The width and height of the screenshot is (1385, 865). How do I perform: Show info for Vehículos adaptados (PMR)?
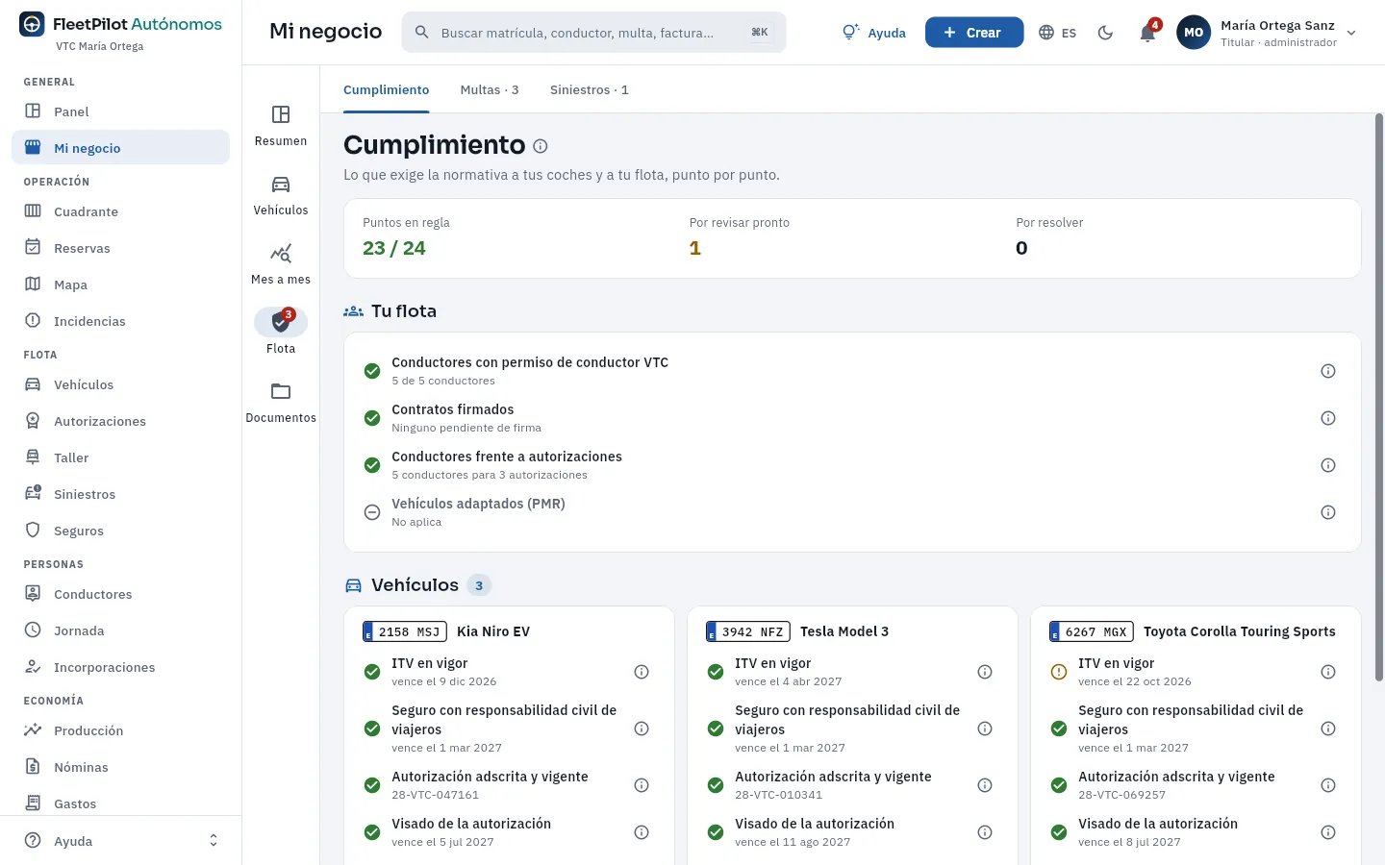pos(1328,512)
